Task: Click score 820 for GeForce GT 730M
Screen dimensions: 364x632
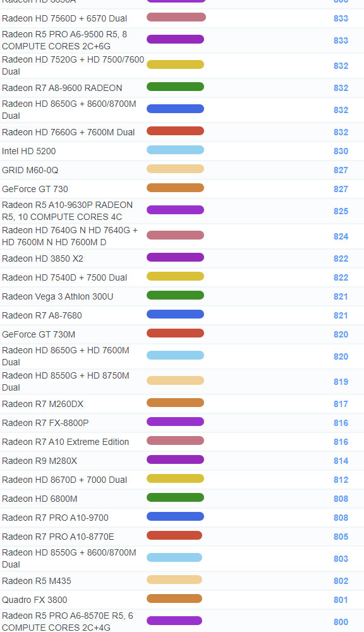Action: [x=341, y=334]
